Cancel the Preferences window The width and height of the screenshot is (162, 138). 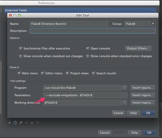105,133
